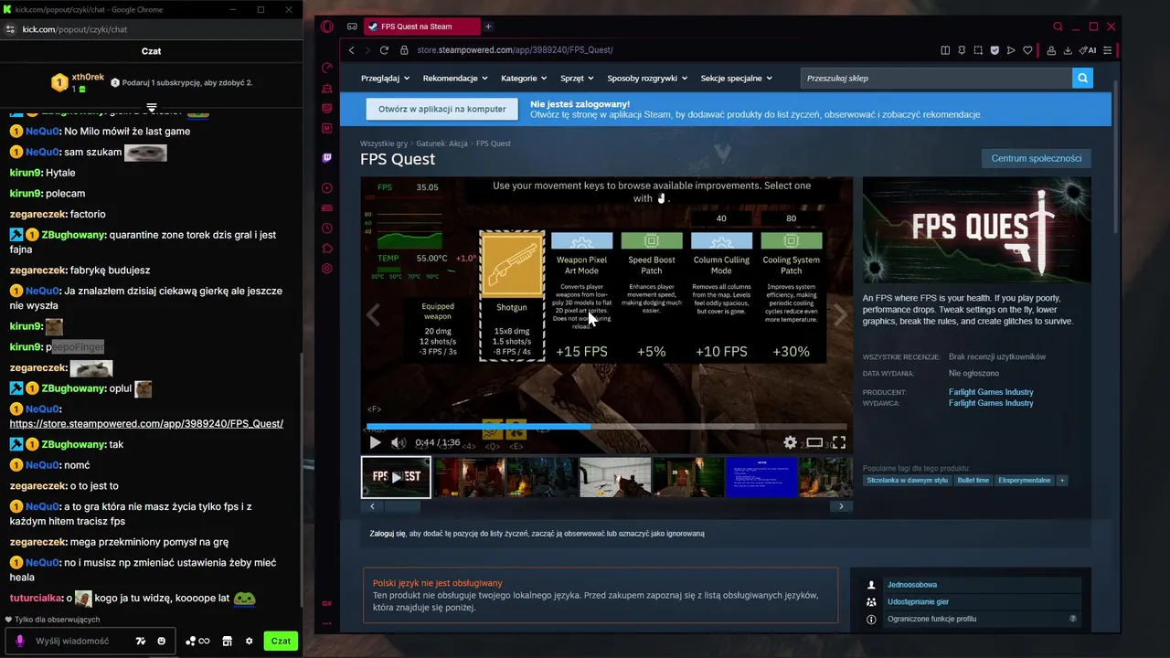Seek on the trailer progress bar
This screenshot has height=658, width=1170.
(607, 427)
